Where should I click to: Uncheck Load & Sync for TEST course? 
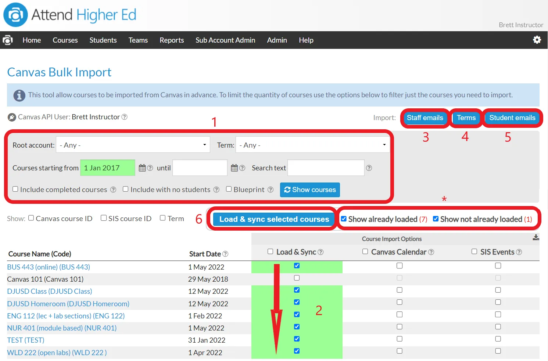[x=297, y=339]
